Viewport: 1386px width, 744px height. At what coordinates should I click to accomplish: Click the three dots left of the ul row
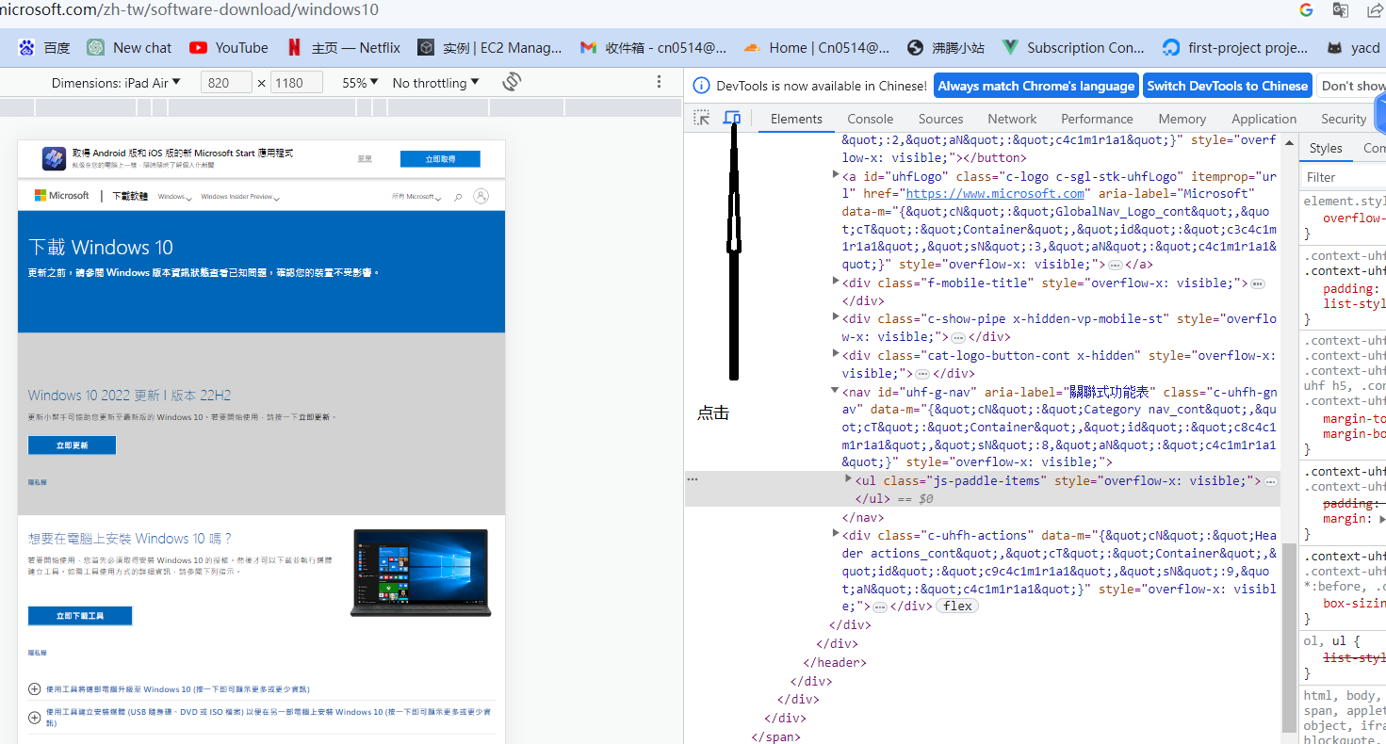[x=693, y=479]
